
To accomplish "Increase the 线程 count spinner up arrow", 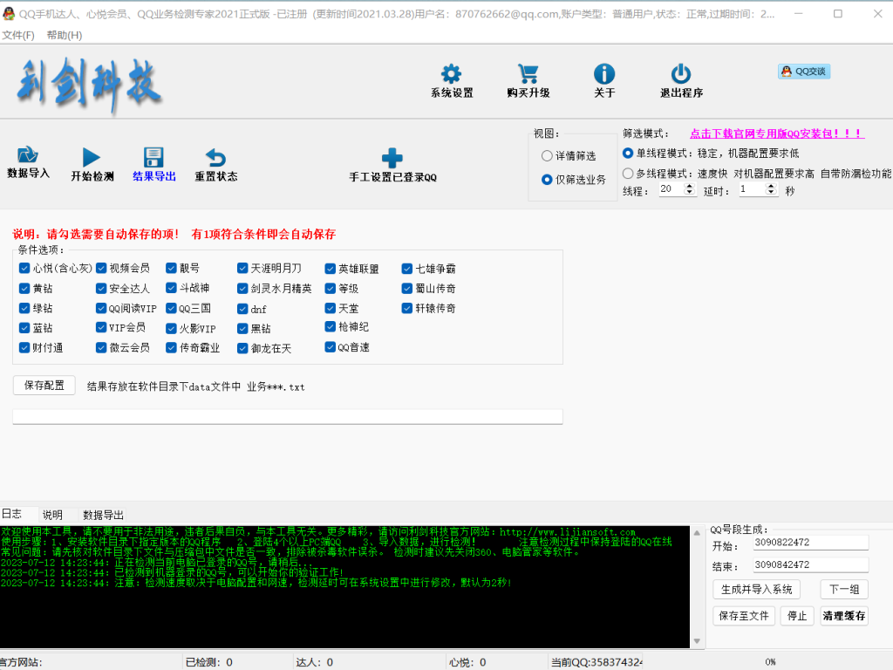I will click(x=690, y=186).
